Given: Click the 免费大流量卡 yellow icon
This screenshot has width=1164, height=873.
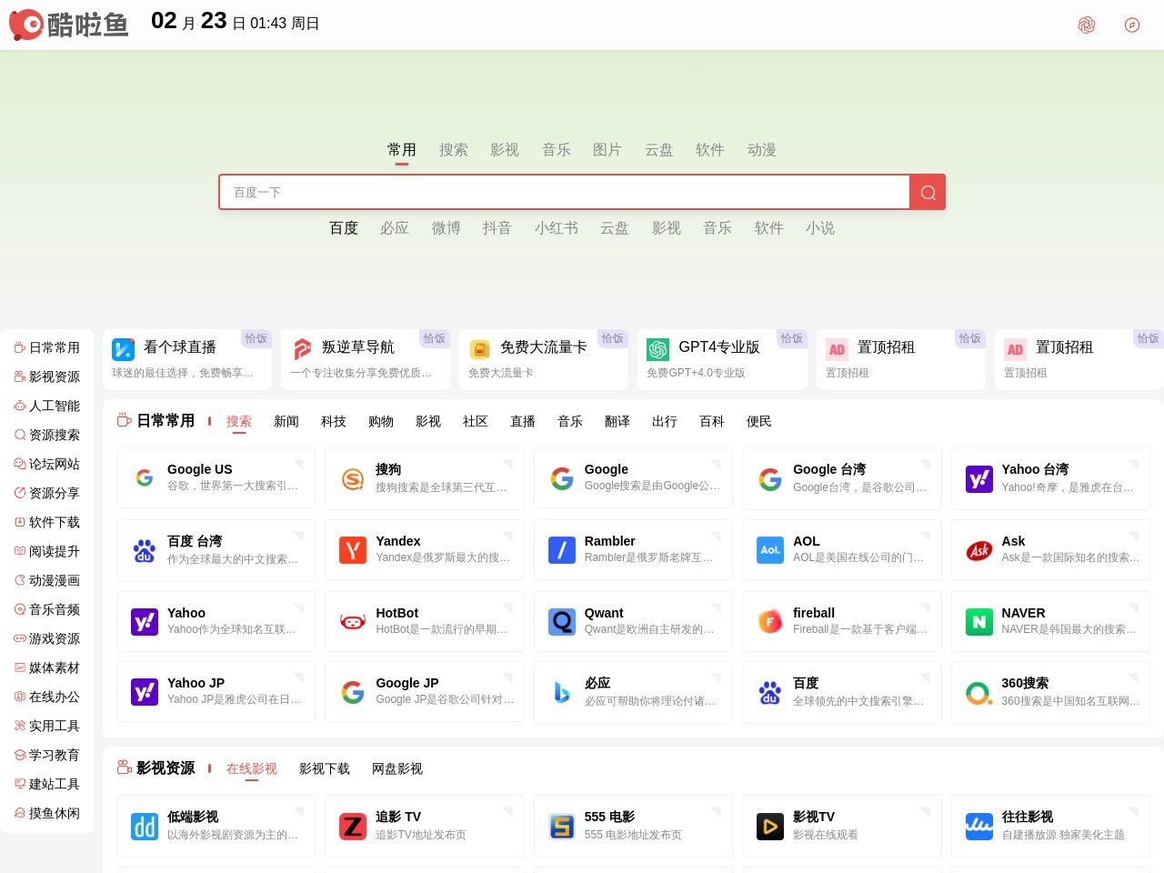Looking at the screenshot, I should tap(479, 349).
